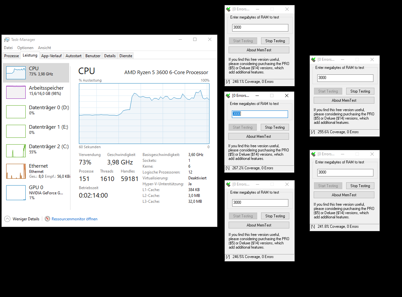The image size is (402, 297).
Task: Click the '248.1% Coverage, 0 Errors' status text
Action: 253,82
